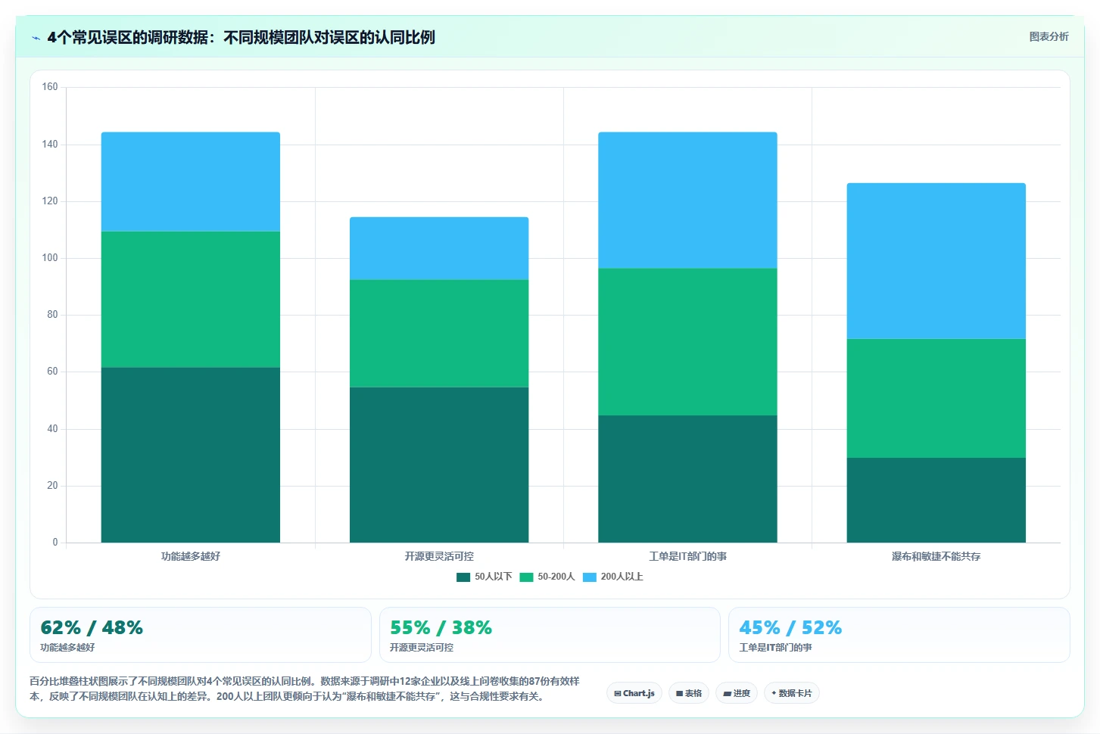
Task: Click the blue segment of 瀑布和敏捷不能共存 bar
Action: click(x=936, y=260)
